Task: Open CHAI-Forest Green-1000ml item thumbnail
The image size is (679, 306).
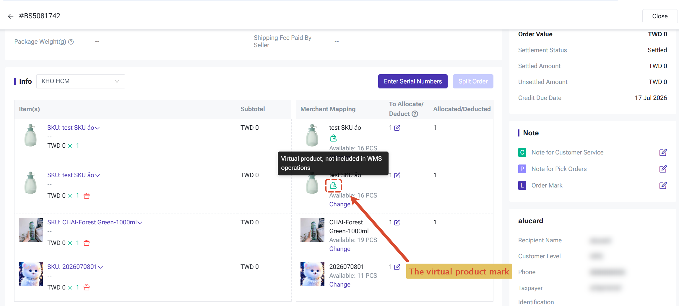Action: (x=31, y=230)
